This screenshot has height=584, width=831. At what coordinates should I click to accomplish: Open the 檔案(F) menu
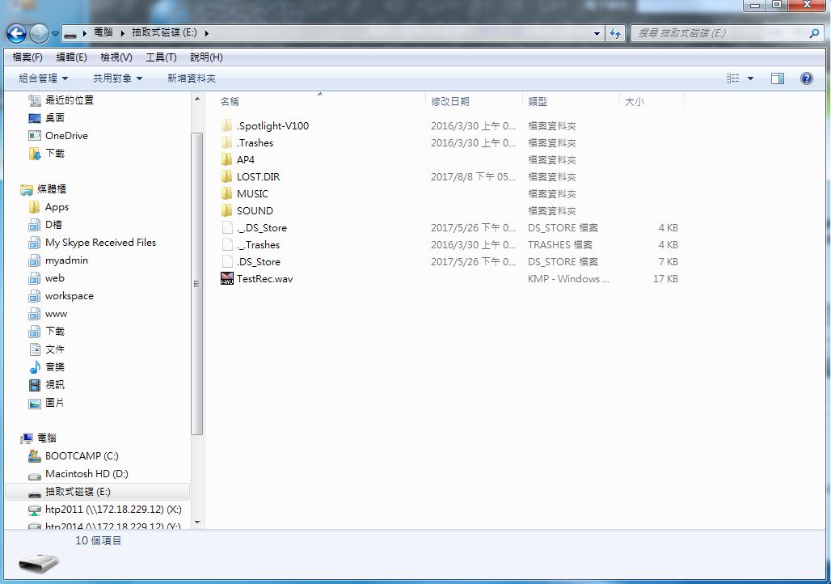27,57
